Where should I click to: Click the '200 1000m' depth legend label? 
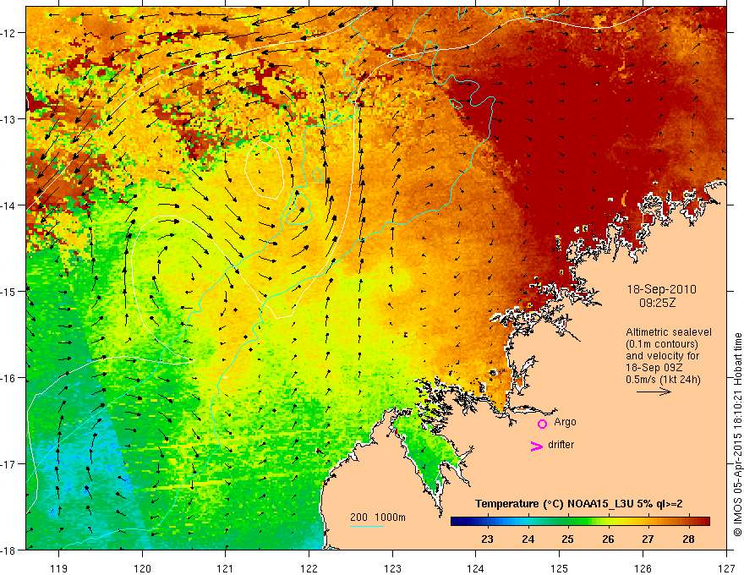(x=378, y=517)
